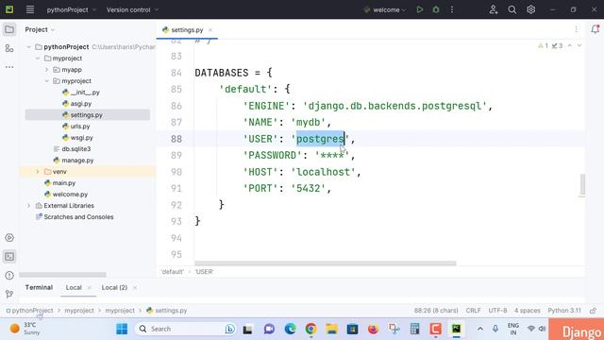
Task: Change the 4 spaces indent setting
Action: tap(527, 311)
